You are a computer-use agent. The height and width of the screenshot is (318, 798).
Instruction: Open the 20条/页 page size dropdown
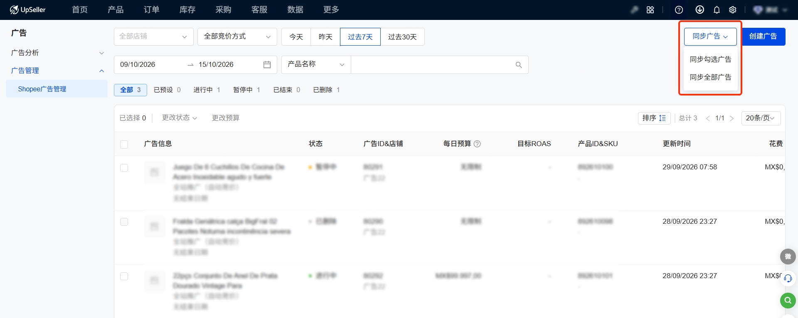pos(761,118)
